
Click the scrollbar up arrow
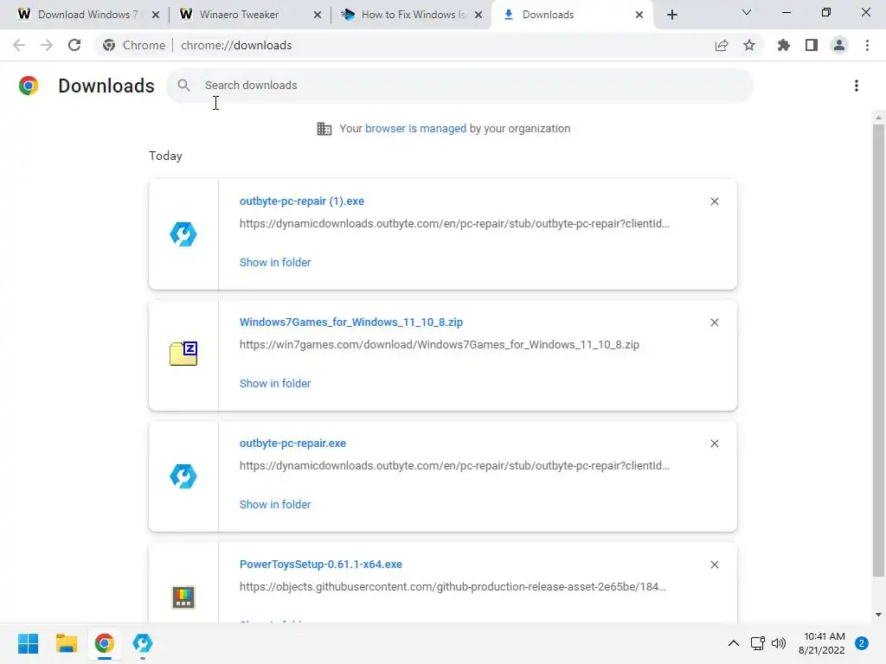coord(878,118)
